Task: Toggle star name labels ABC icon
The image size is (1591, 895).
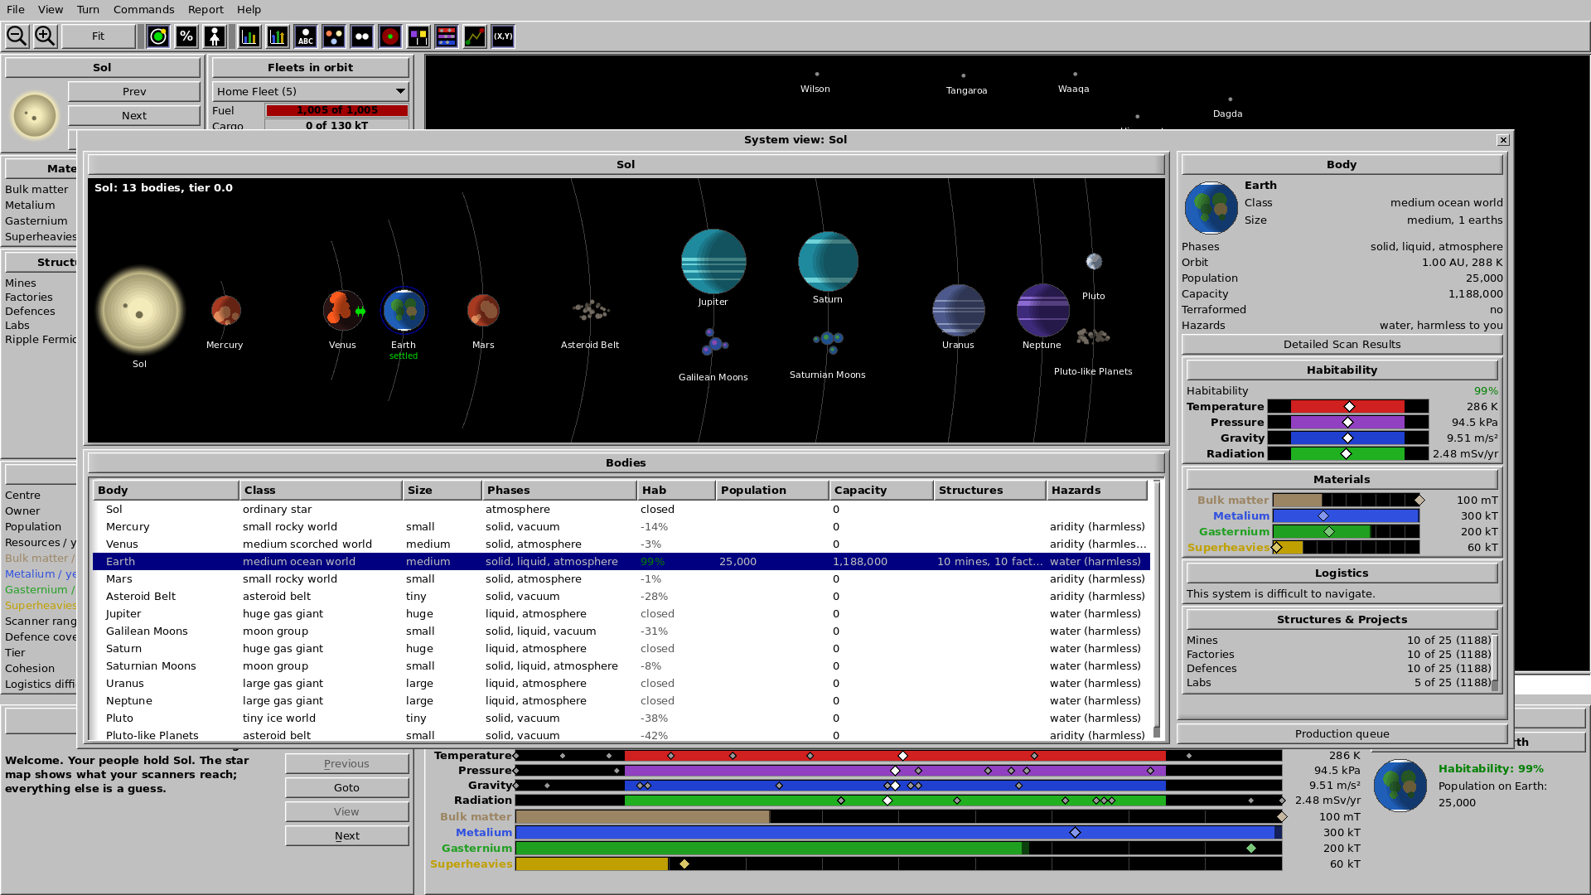Action: coord(306,36)
